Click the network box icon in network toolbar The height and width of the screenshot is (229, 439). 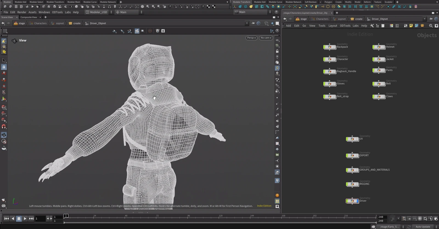click(406, 26)
